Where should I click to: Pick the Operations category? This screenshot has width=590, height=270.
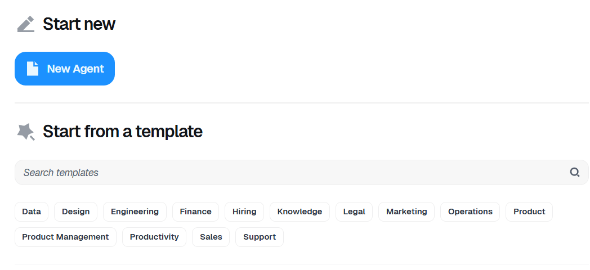click(470, 211)
